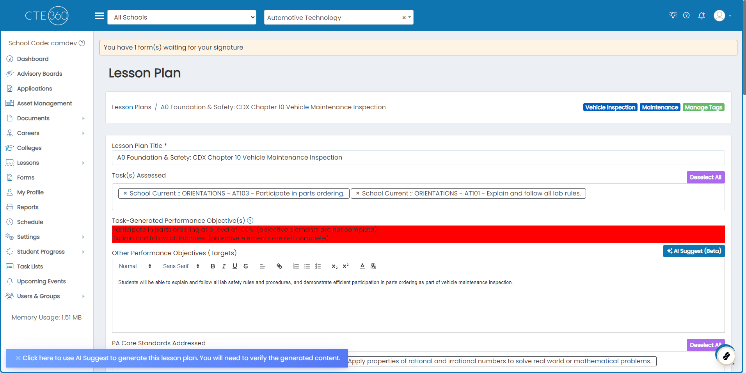
Task: Click the Lesson Plan Title input field
Action: pos(418,158)
